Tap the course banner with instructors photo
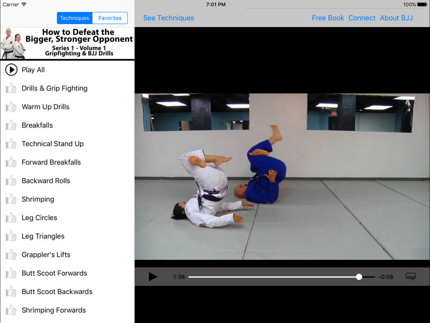Viewport: 430px width, 323px height. (x=68, y=43)
